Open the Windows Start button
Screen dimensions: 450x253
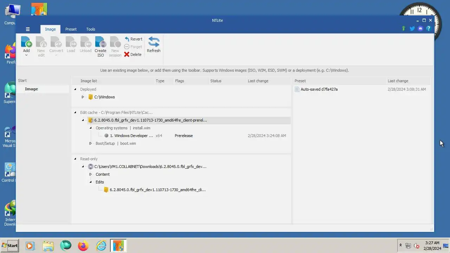click(10, 246)
